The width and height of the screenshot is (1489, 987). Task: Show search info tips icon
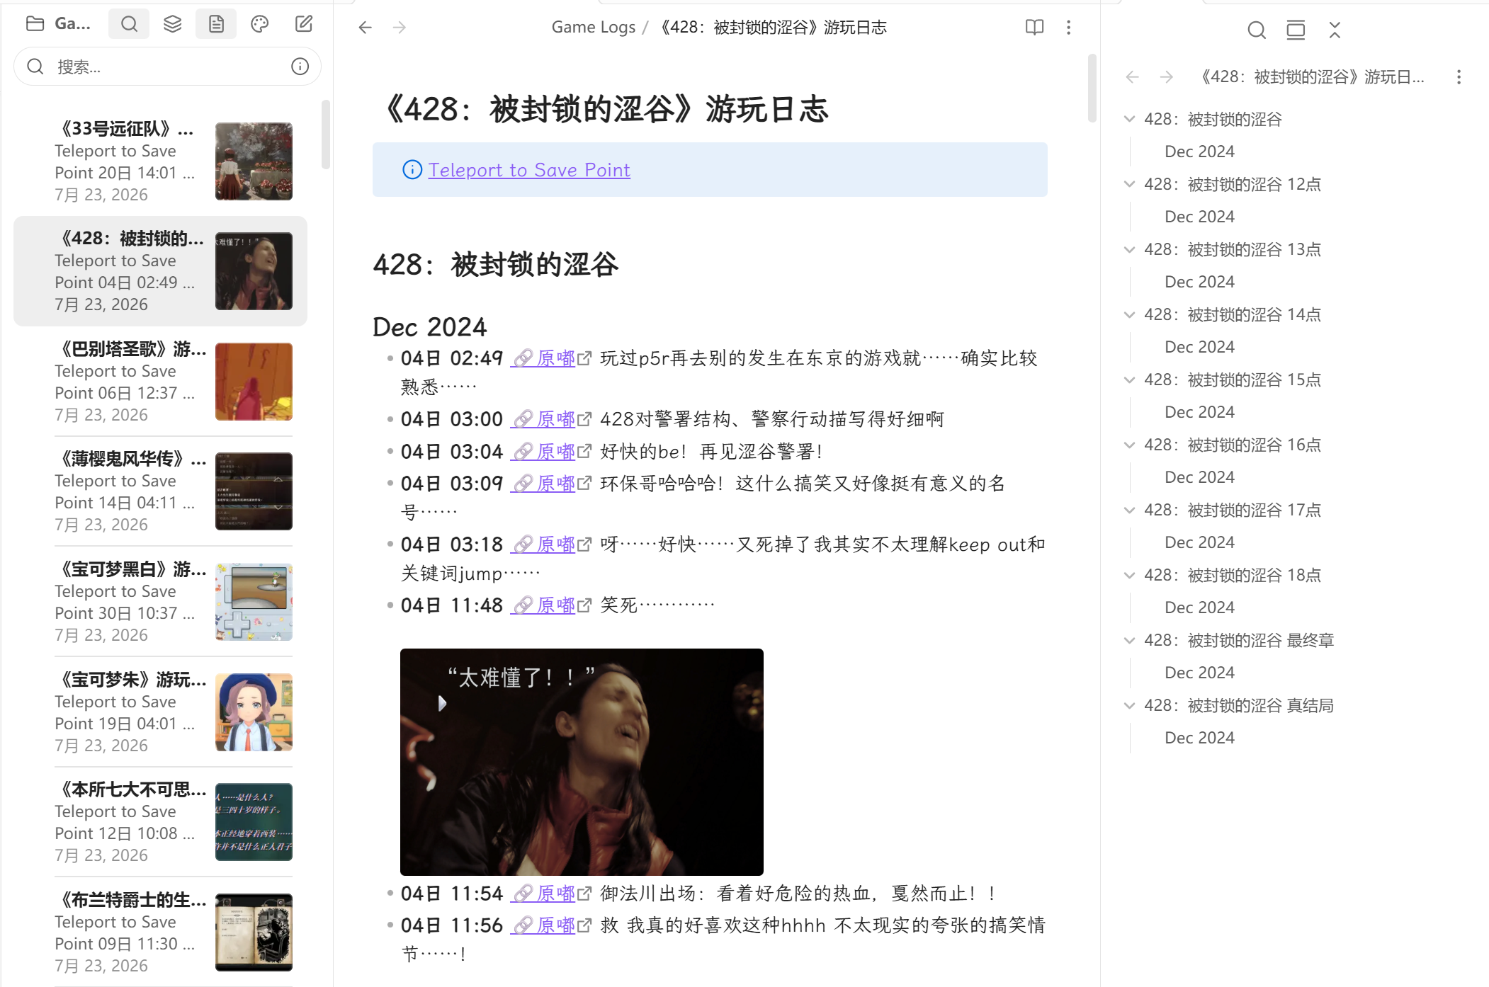[x=300, y=67]
